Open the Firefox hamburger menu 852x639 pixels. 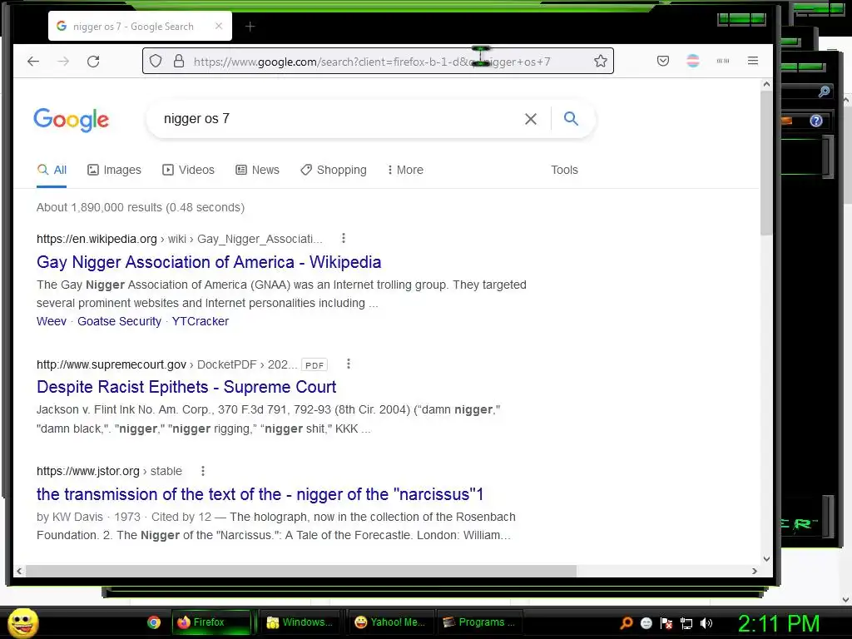[752, 61]
